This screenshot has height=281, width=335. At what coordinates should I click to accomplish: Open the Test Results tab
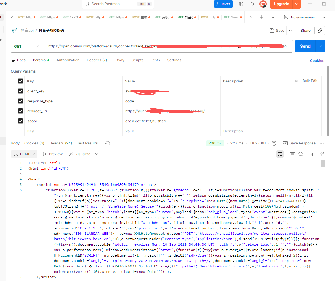pos(87,143)
